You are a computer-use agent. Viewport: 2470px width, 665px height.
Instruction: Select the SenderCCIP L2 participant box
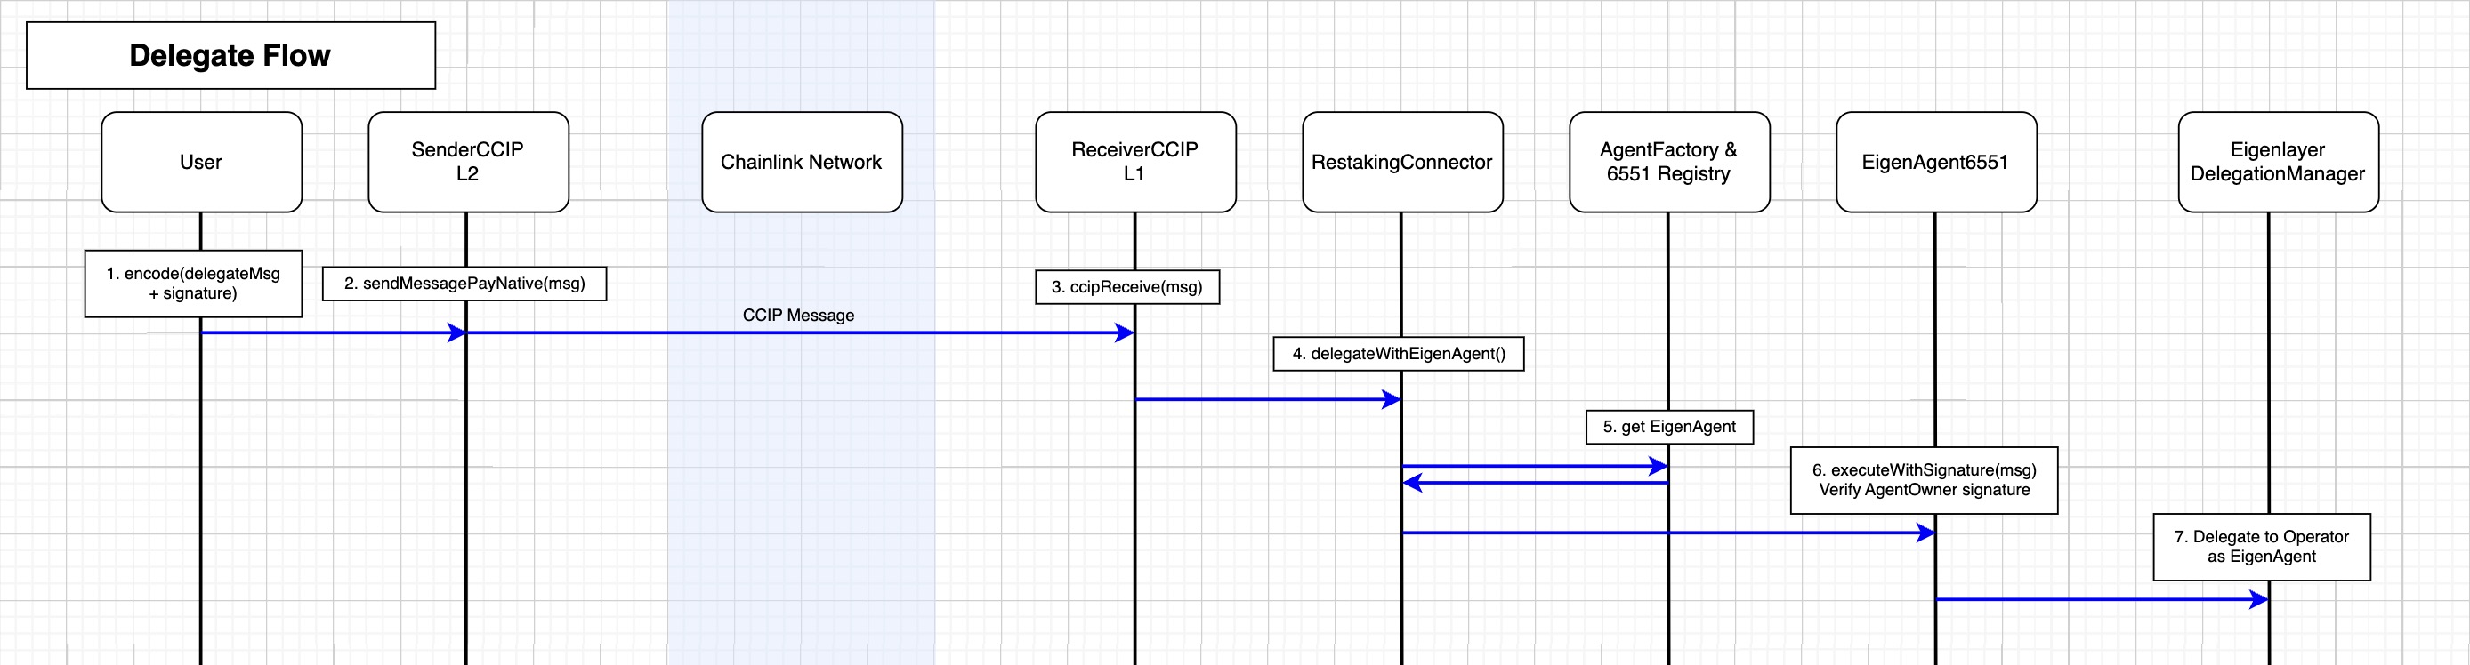tap(468, 162)
